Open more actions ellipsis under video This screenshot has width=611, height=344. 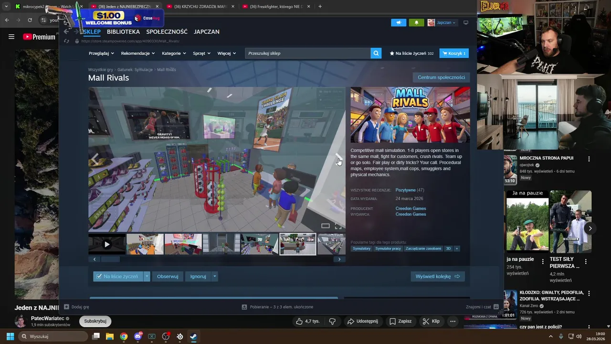pos(453,321)
